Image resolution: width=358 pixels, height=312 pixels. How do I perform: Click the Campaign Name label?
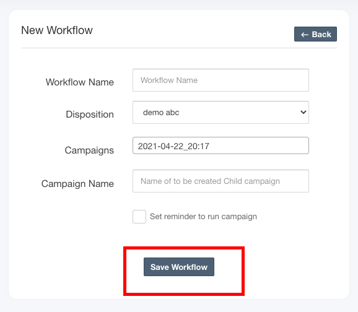coord(77,184)
